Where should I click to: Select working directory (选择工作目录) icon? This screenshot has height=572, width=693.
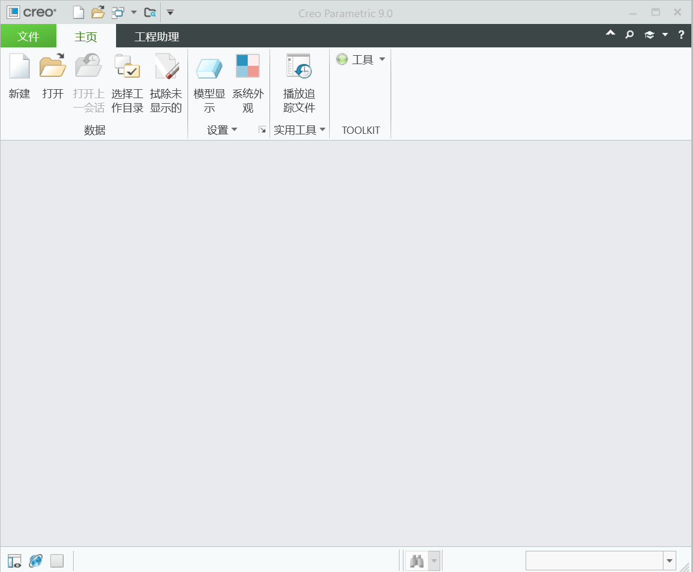127,67
